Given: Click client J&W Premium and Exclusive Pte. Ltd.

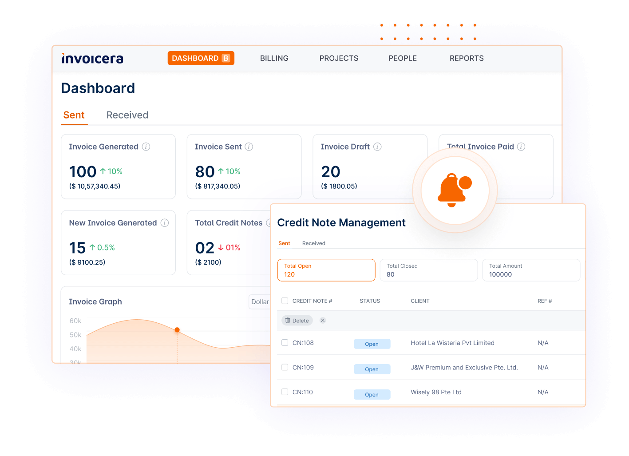Looking at the screenshot, I should coord(464,368).
